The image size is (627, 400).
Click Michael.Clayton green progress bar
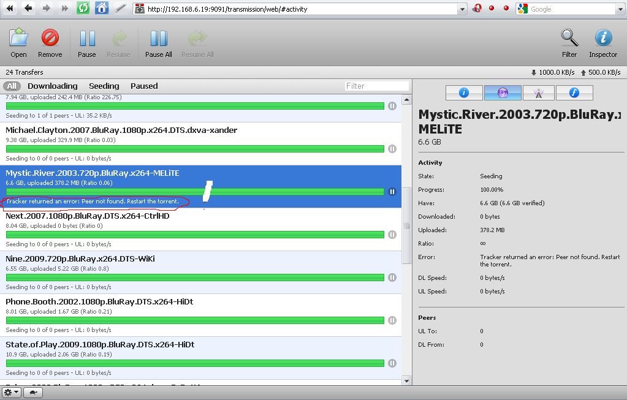pyautogui.click(x=195, y=149)
